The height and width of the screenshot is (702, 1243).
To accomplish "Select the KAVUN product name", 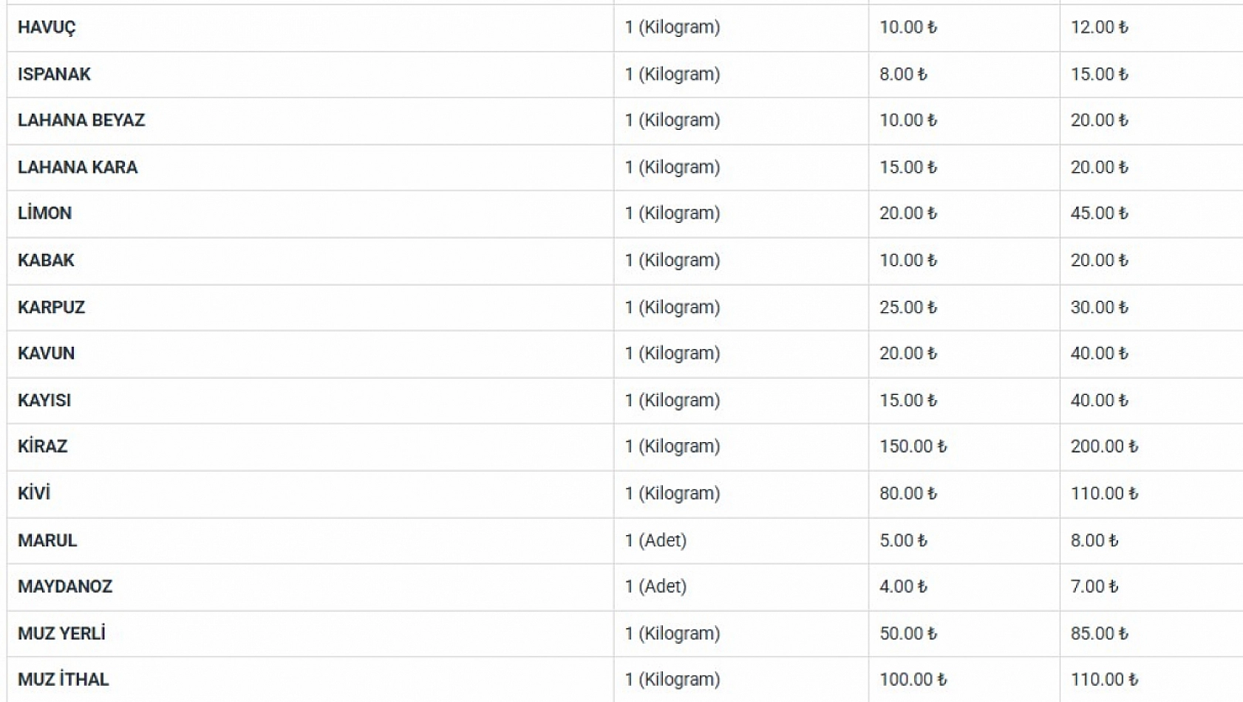I will coord(46,354).
